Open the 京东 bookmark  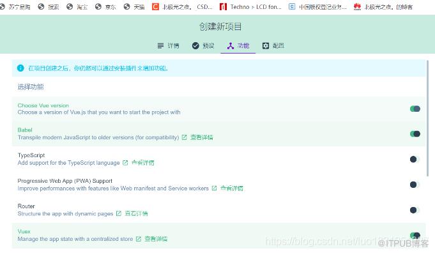tap(105, 6)
